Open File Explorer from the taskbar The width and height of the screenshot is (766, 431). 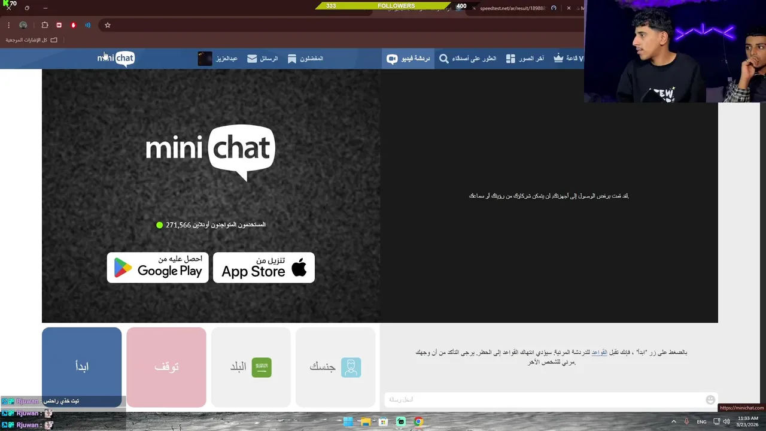click(x=366, y=421)
